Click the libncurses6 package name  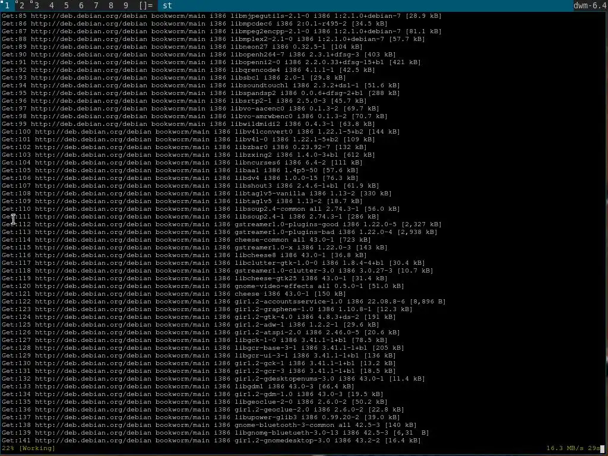pos(258,163)
